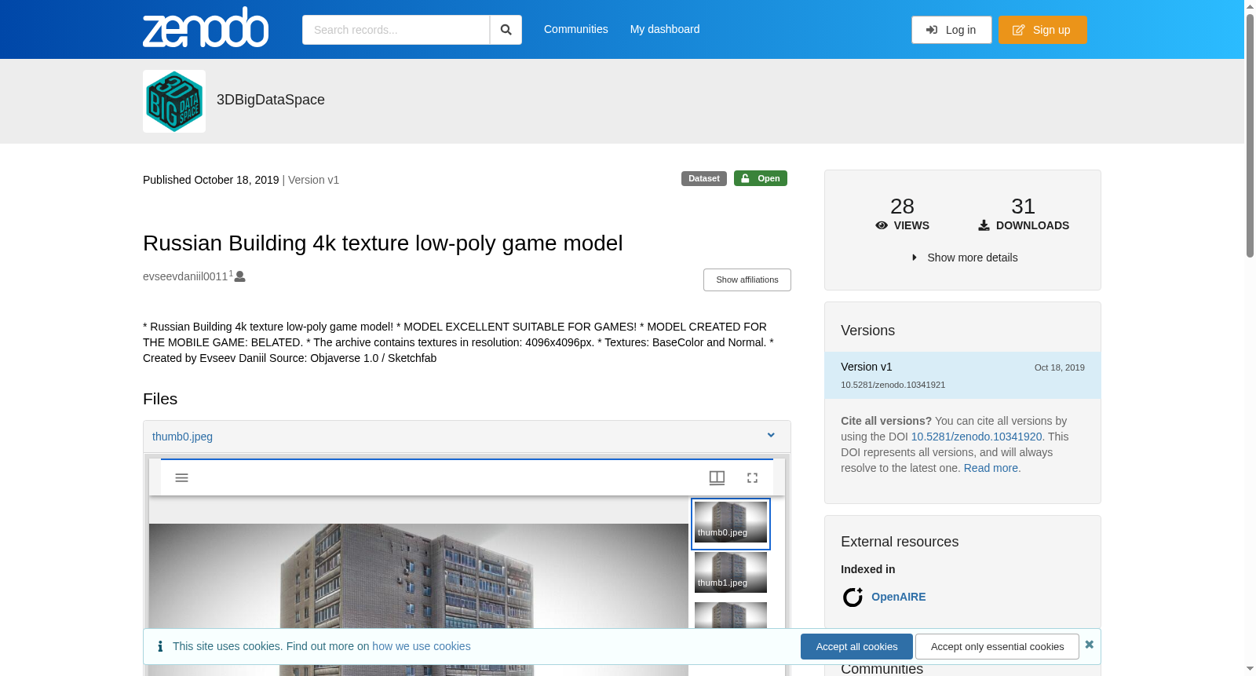Go to My dashboard

point(665,29)
